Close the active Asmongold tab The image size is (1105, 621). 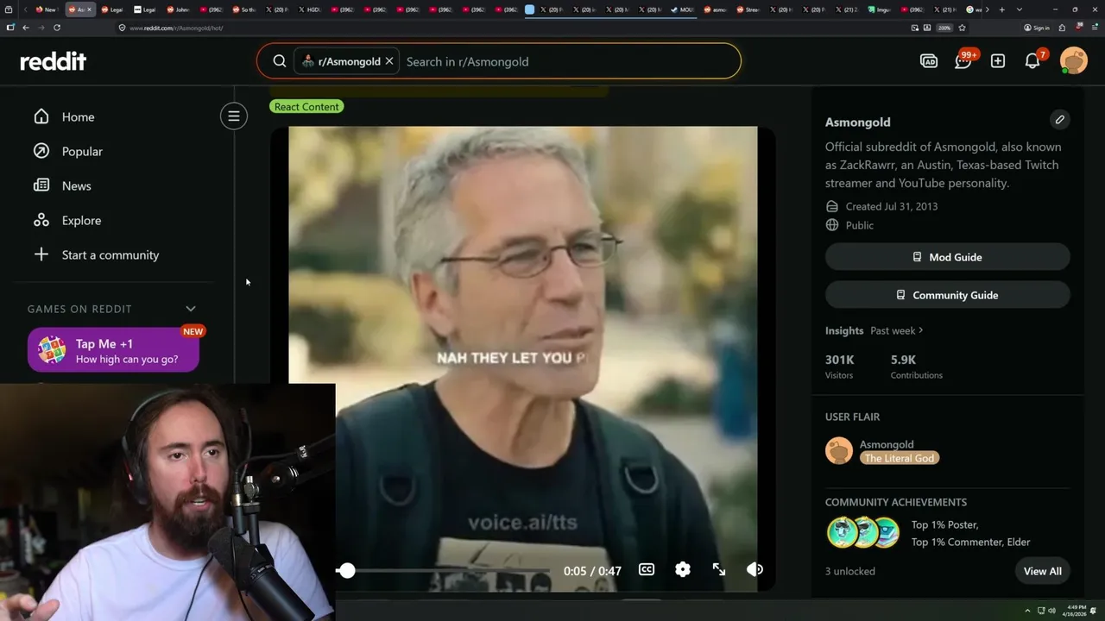click(x=91, y=9)
